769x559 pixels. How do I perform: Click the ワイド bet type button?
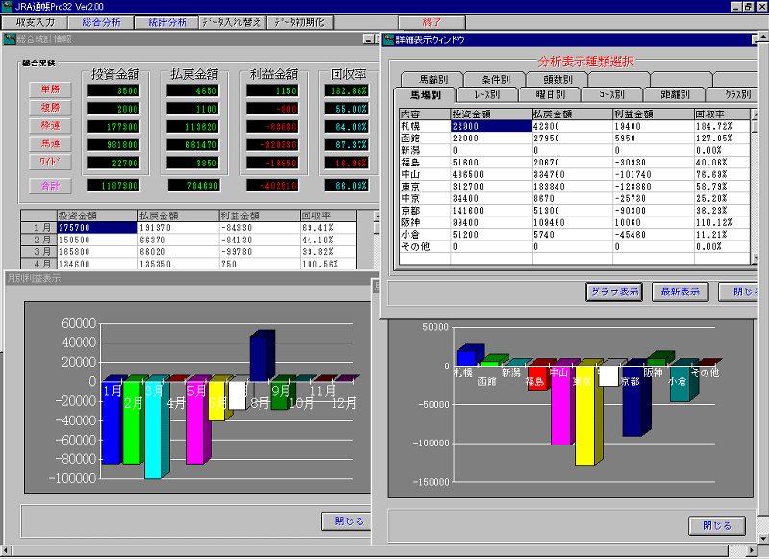pos(50,160)
